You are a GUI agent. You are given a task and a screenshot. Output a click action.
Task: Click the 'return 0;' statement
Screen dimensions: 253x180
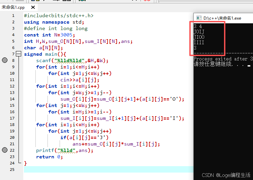pos(50,157)
